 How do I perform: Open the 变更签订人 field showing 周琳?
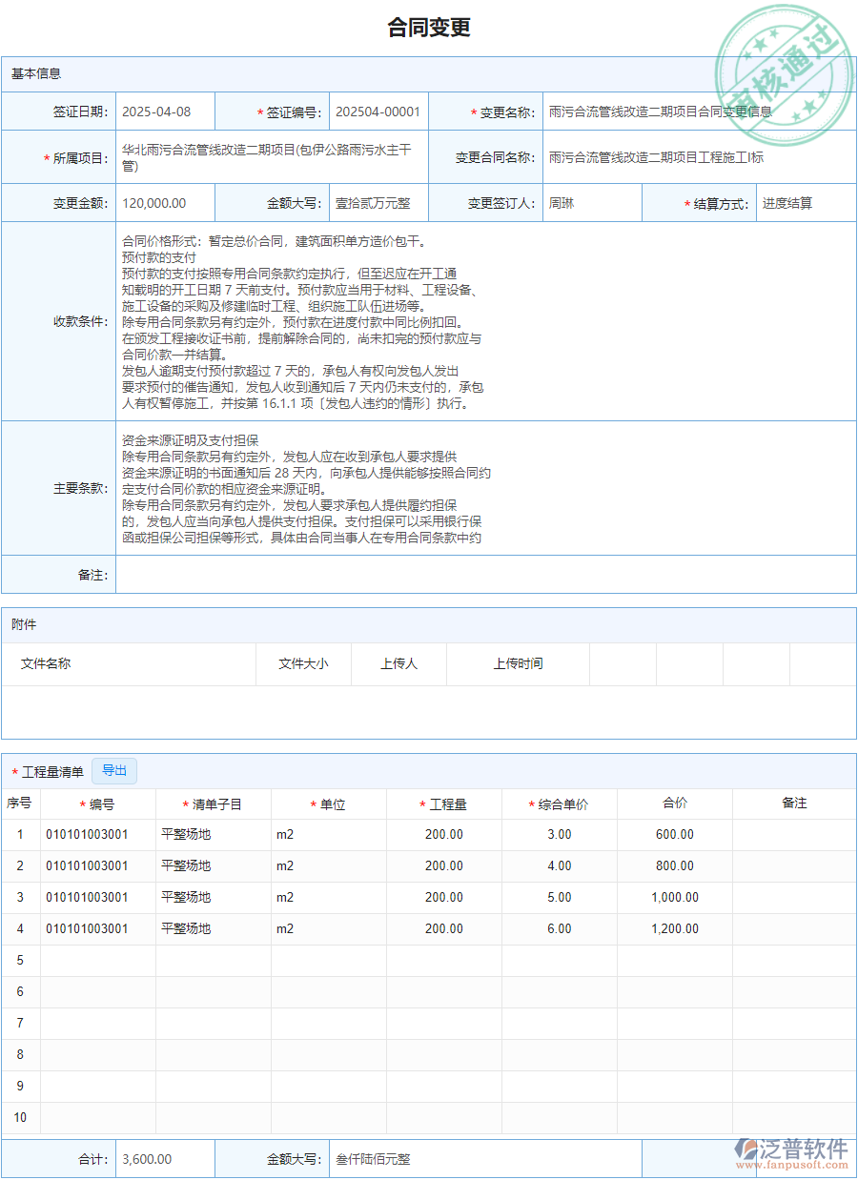(x=591, y=202)
